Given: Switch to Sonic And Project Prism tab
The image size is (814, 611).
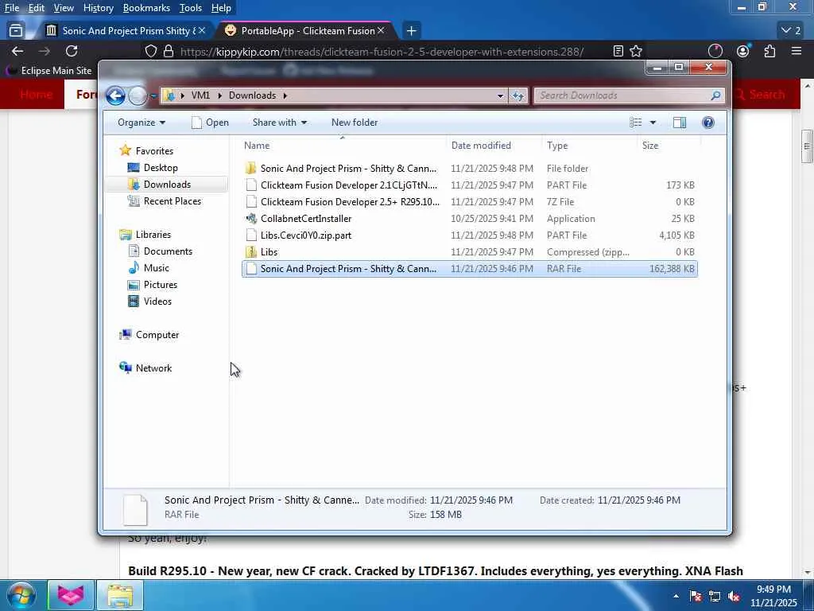Looking at the screenshot, I should [126, 31].
